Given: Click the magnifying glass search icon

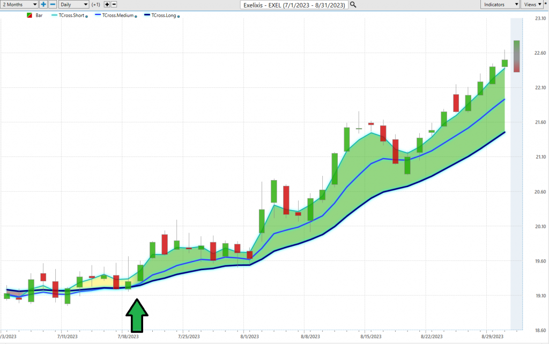Looking at the screenshot, I should (x=353, y=4).
